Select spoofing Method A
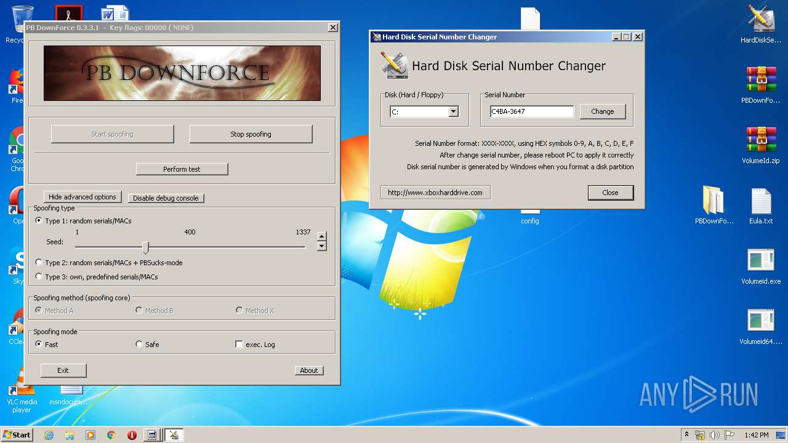Image resolution: width=788 pixels, height=443 pixels. [x=55, y=311]
